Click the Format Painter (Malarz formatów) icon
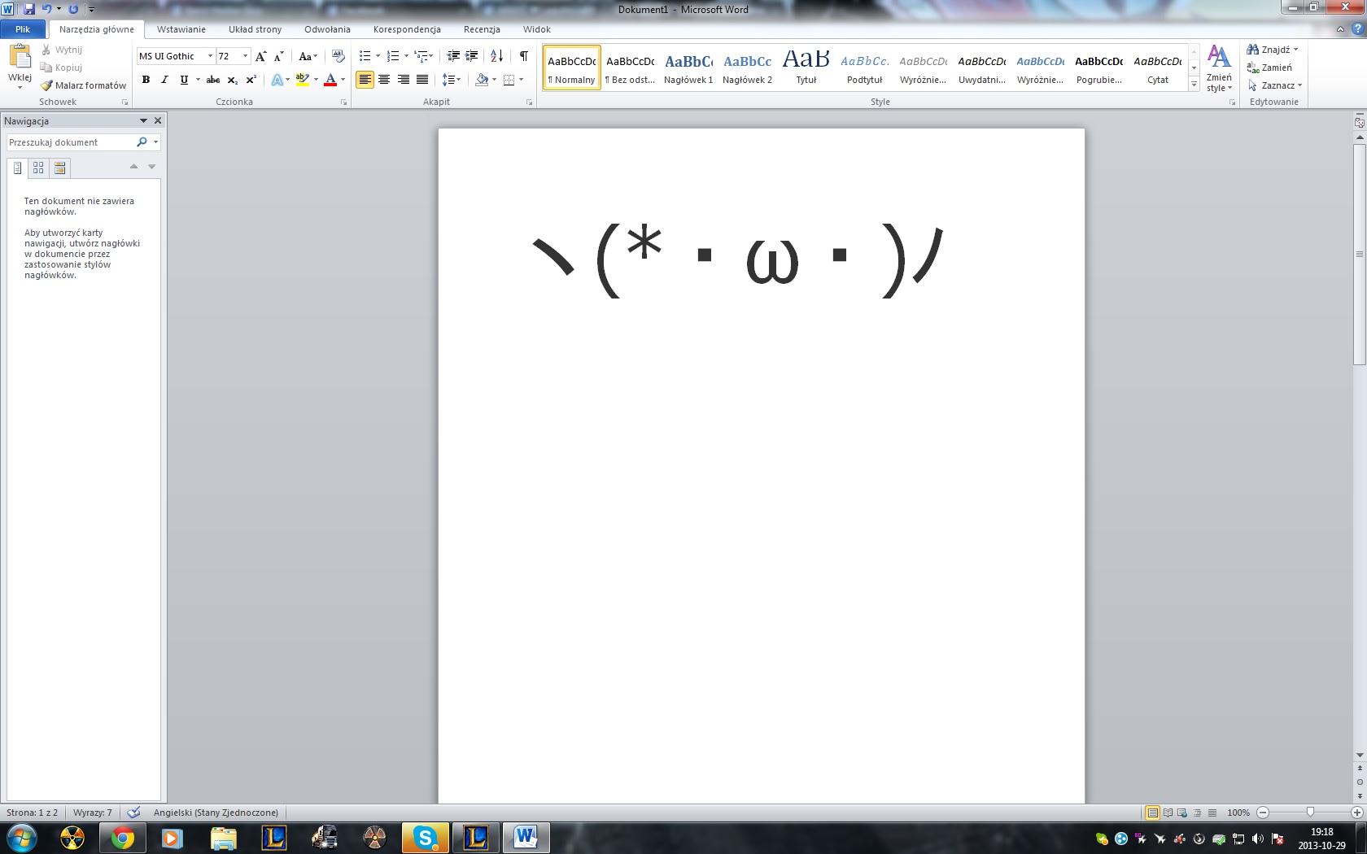 click(46, 85)
